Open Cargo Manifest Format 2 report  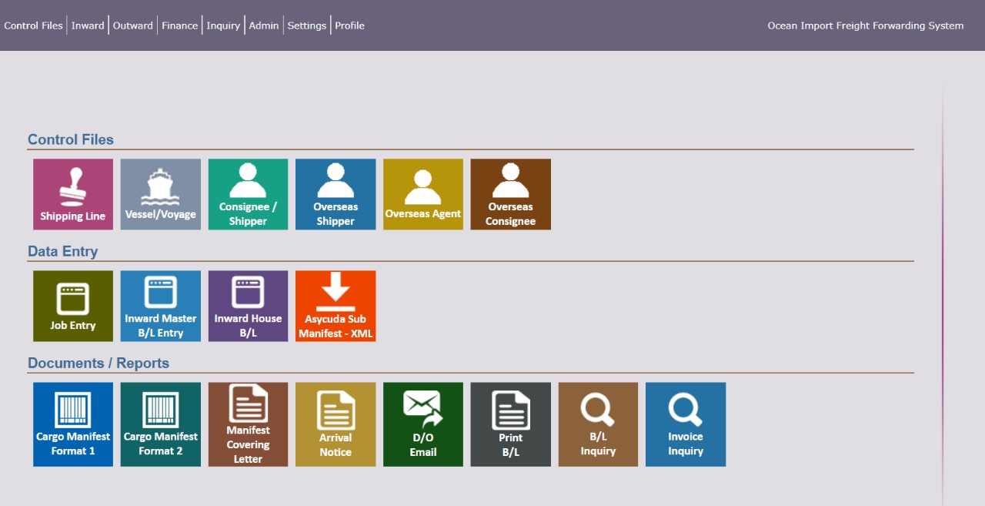pos(161,424)
